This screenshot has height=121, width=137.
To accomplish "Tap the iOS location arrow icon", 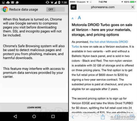I will (122, 2).
